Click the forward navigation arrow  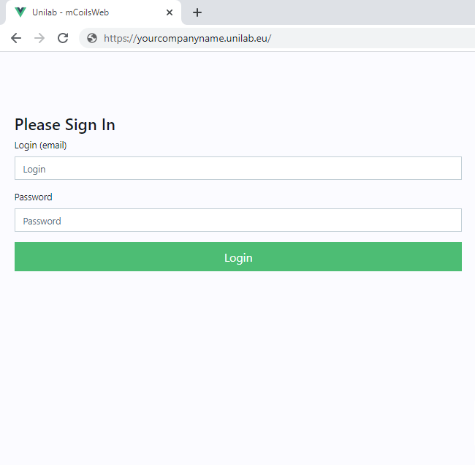point(39,38)
